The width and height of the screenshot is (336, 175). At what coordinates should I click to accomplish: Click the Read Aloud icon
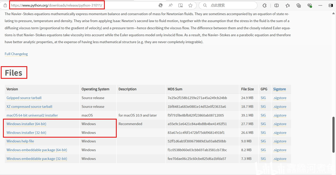(171, 5)
